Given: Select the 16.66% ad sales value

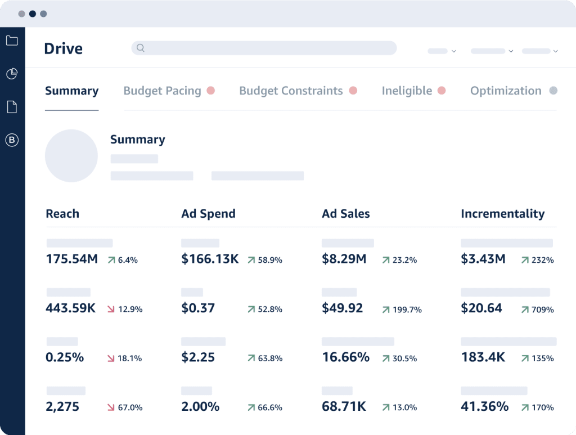Looking at the screenshot, I should pyautogui.click(x=346, y=357).
